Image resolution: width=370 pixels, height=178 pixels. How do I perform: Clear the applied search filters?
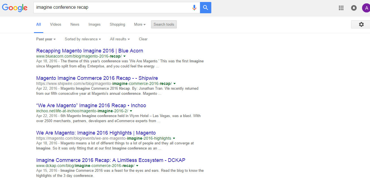click(143, 39)
